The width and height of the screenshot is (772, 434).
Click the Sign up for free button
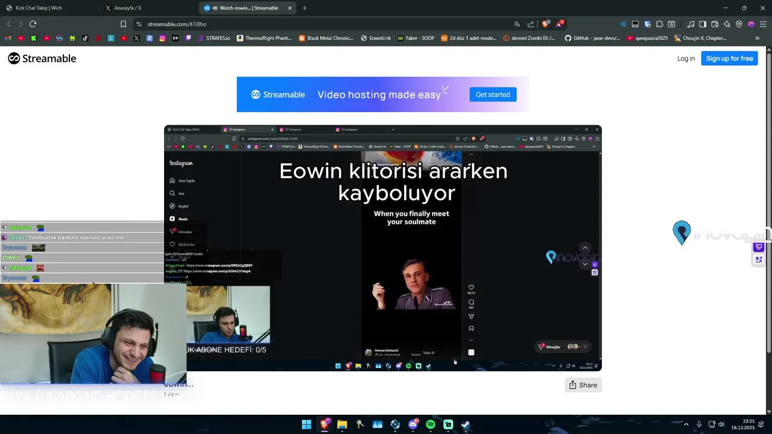729,58
